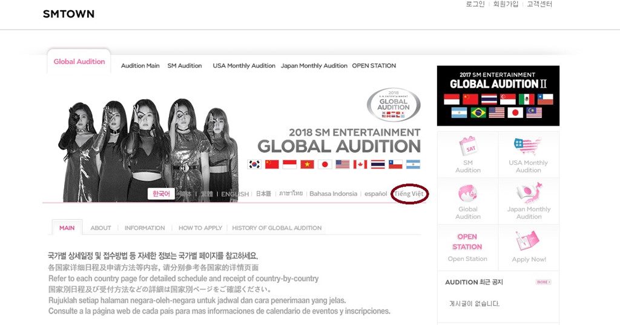Select the Canada flag in banner
Viewport: 620px width, 325px height.
click(x=360, y=164)
